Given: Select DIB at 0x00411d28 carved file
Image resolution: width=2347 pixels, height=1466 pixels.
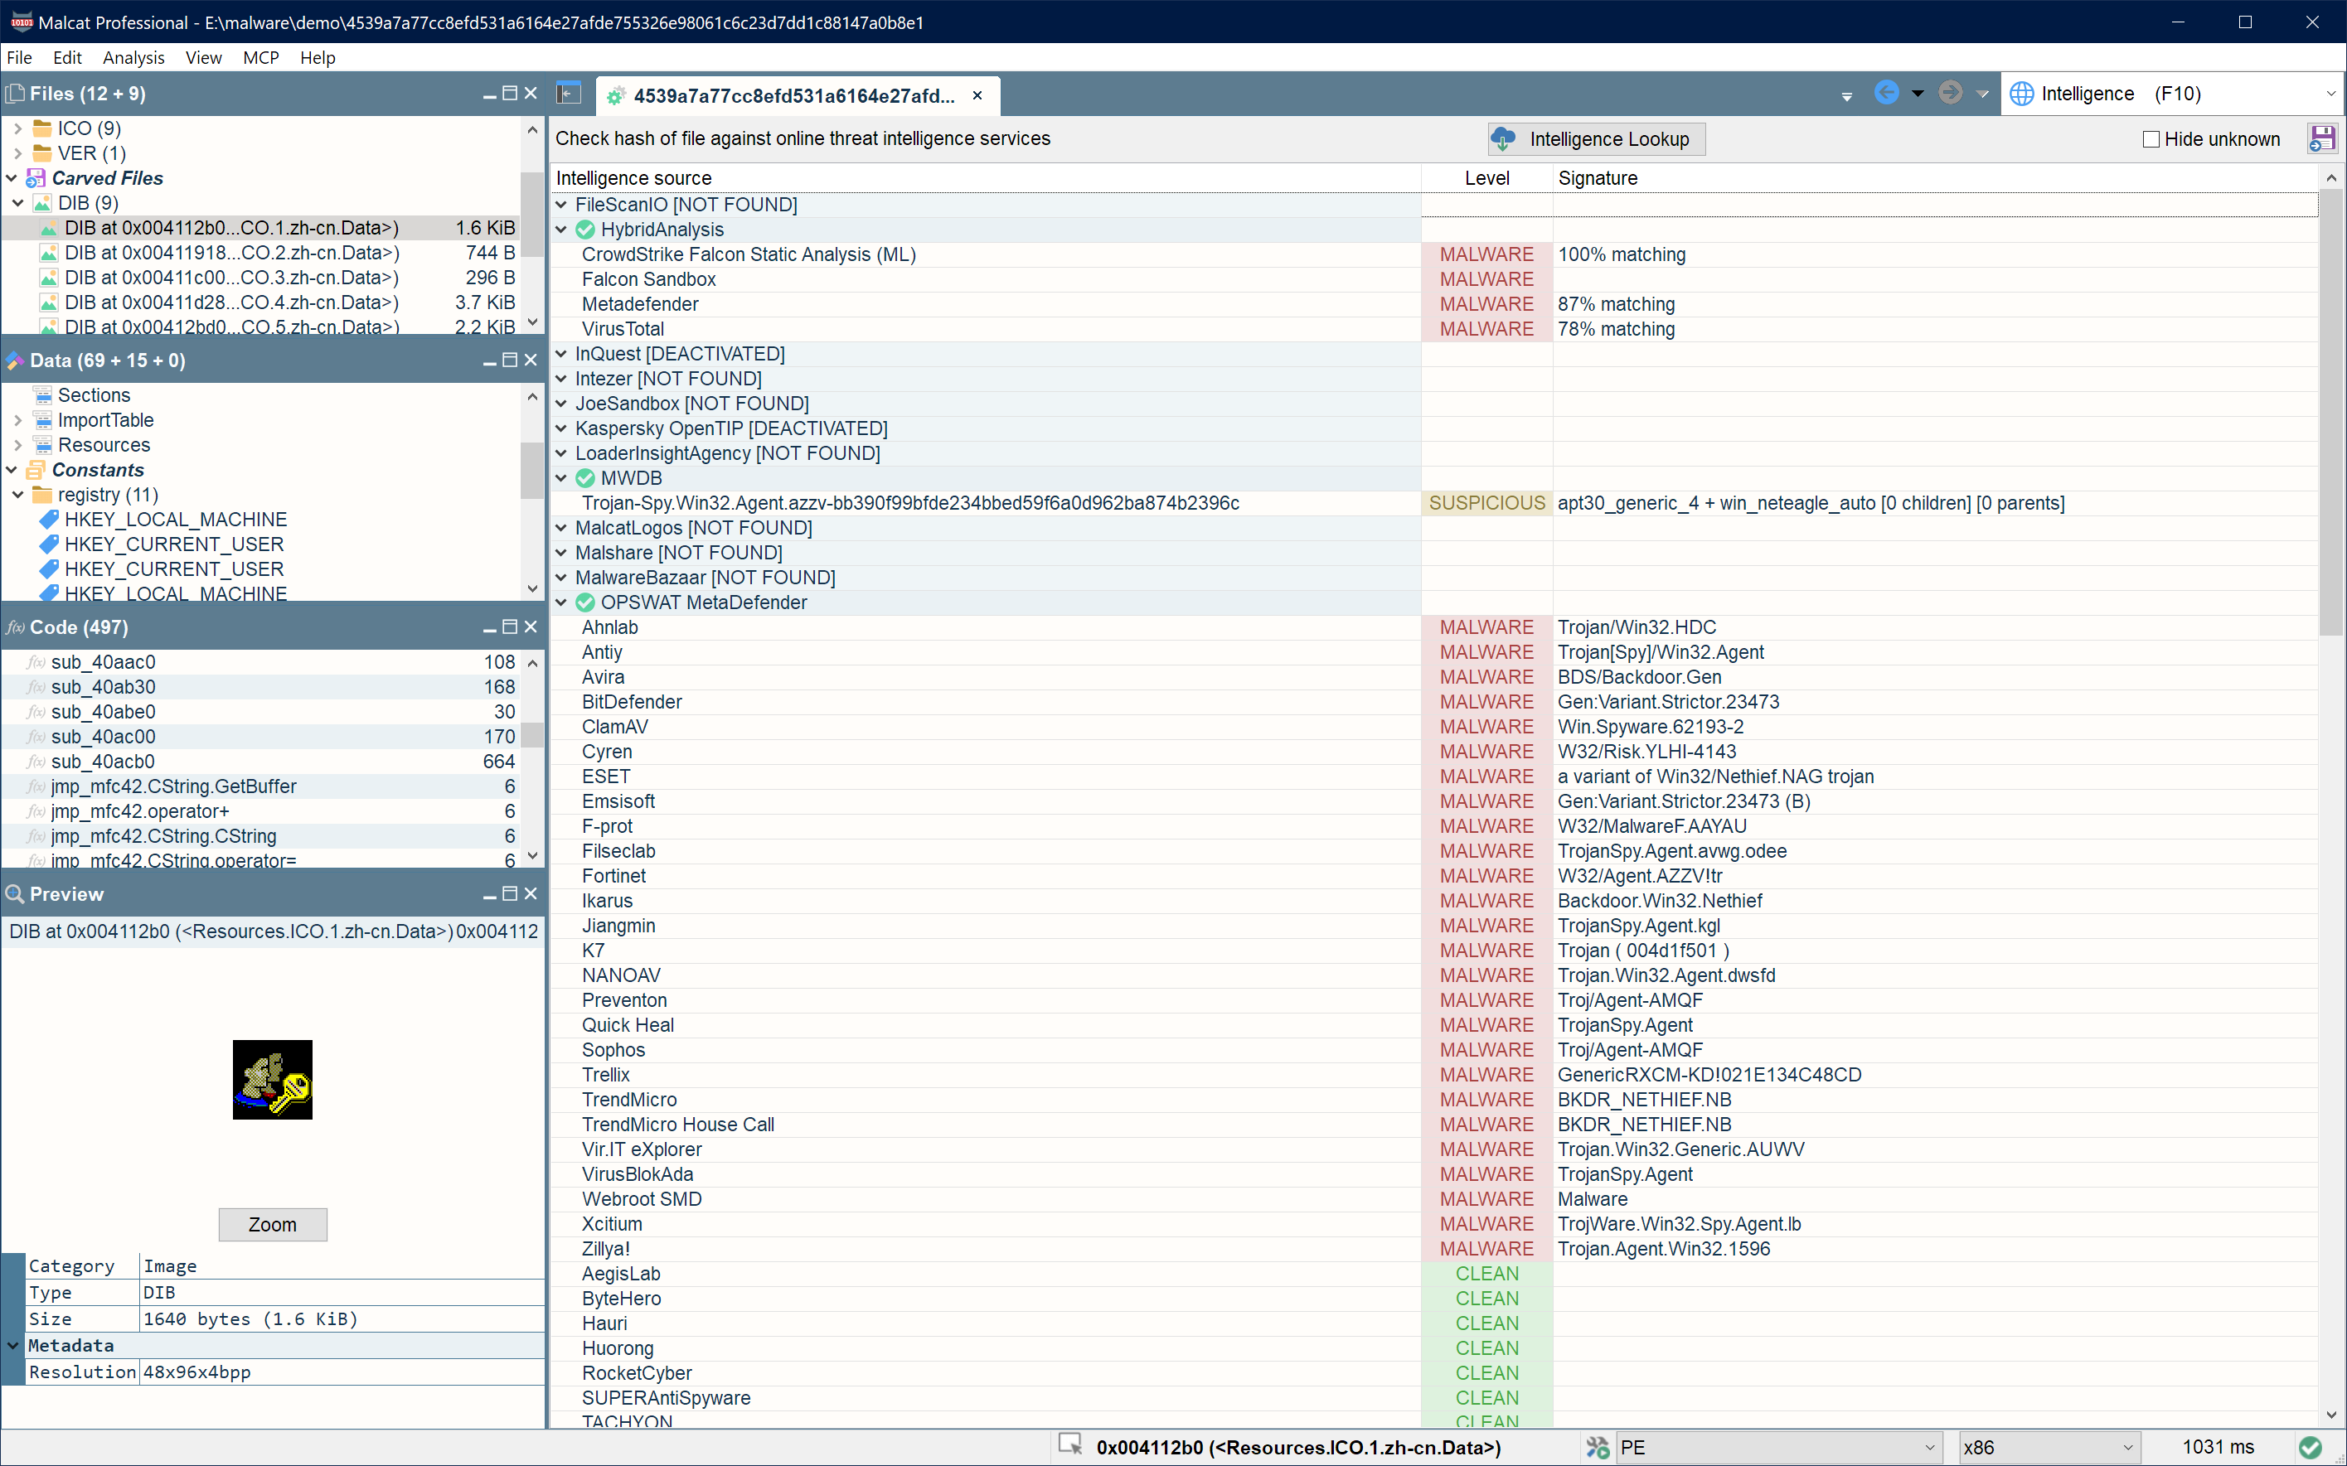Looking at the screenshot, I should (260, 302).
